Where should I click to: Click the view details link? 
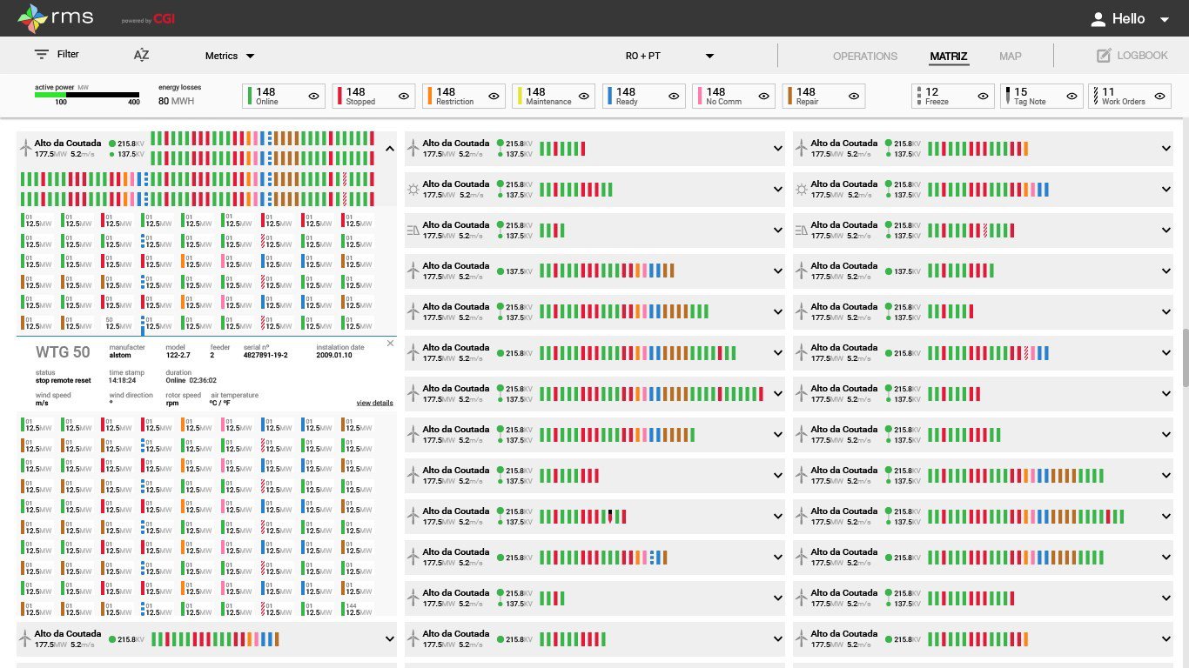click(x=374, y=403)
